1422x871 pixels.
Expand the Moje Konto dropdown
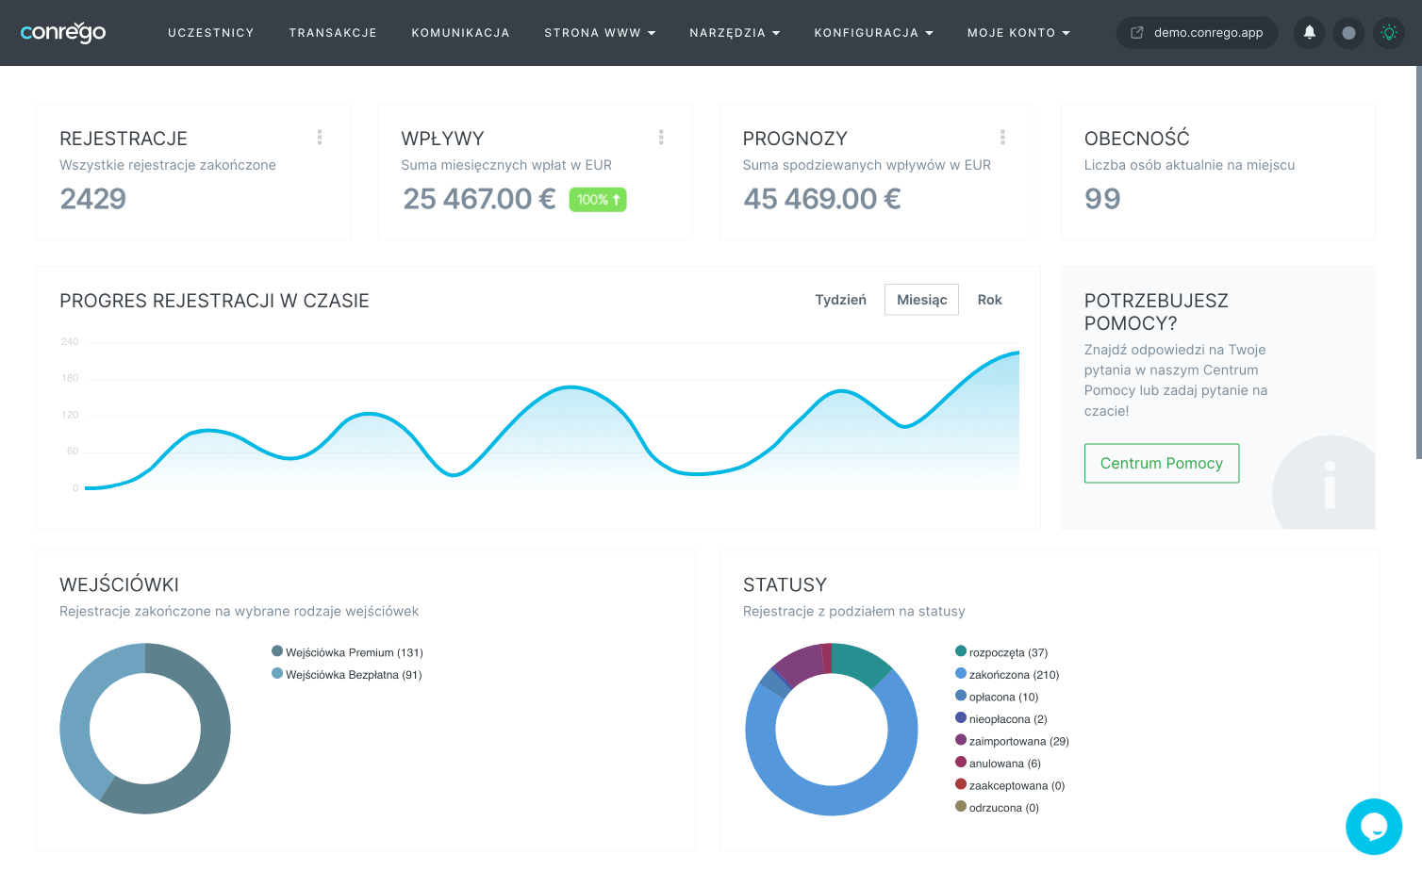coord(1018,33)
